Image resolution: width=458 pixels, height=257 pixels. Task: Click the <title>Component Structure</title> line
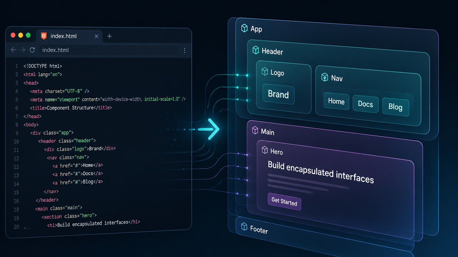pos(71,108)
